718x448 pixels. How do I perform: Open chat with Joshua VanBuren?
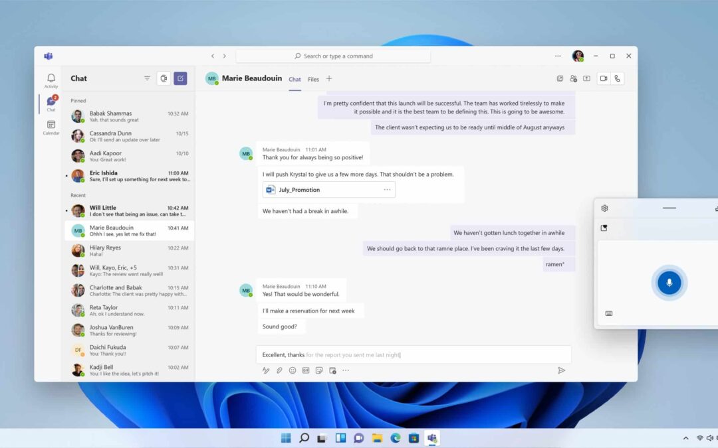[130, 330]
